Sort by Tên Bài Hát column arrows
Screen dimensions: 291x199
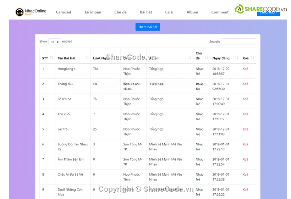(87, 58)
